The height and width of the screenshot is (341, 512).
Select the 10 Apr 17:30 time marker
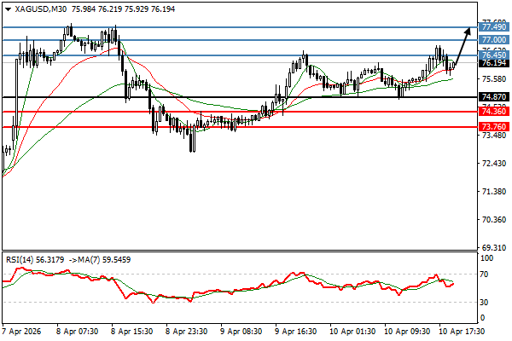point(462,329)
